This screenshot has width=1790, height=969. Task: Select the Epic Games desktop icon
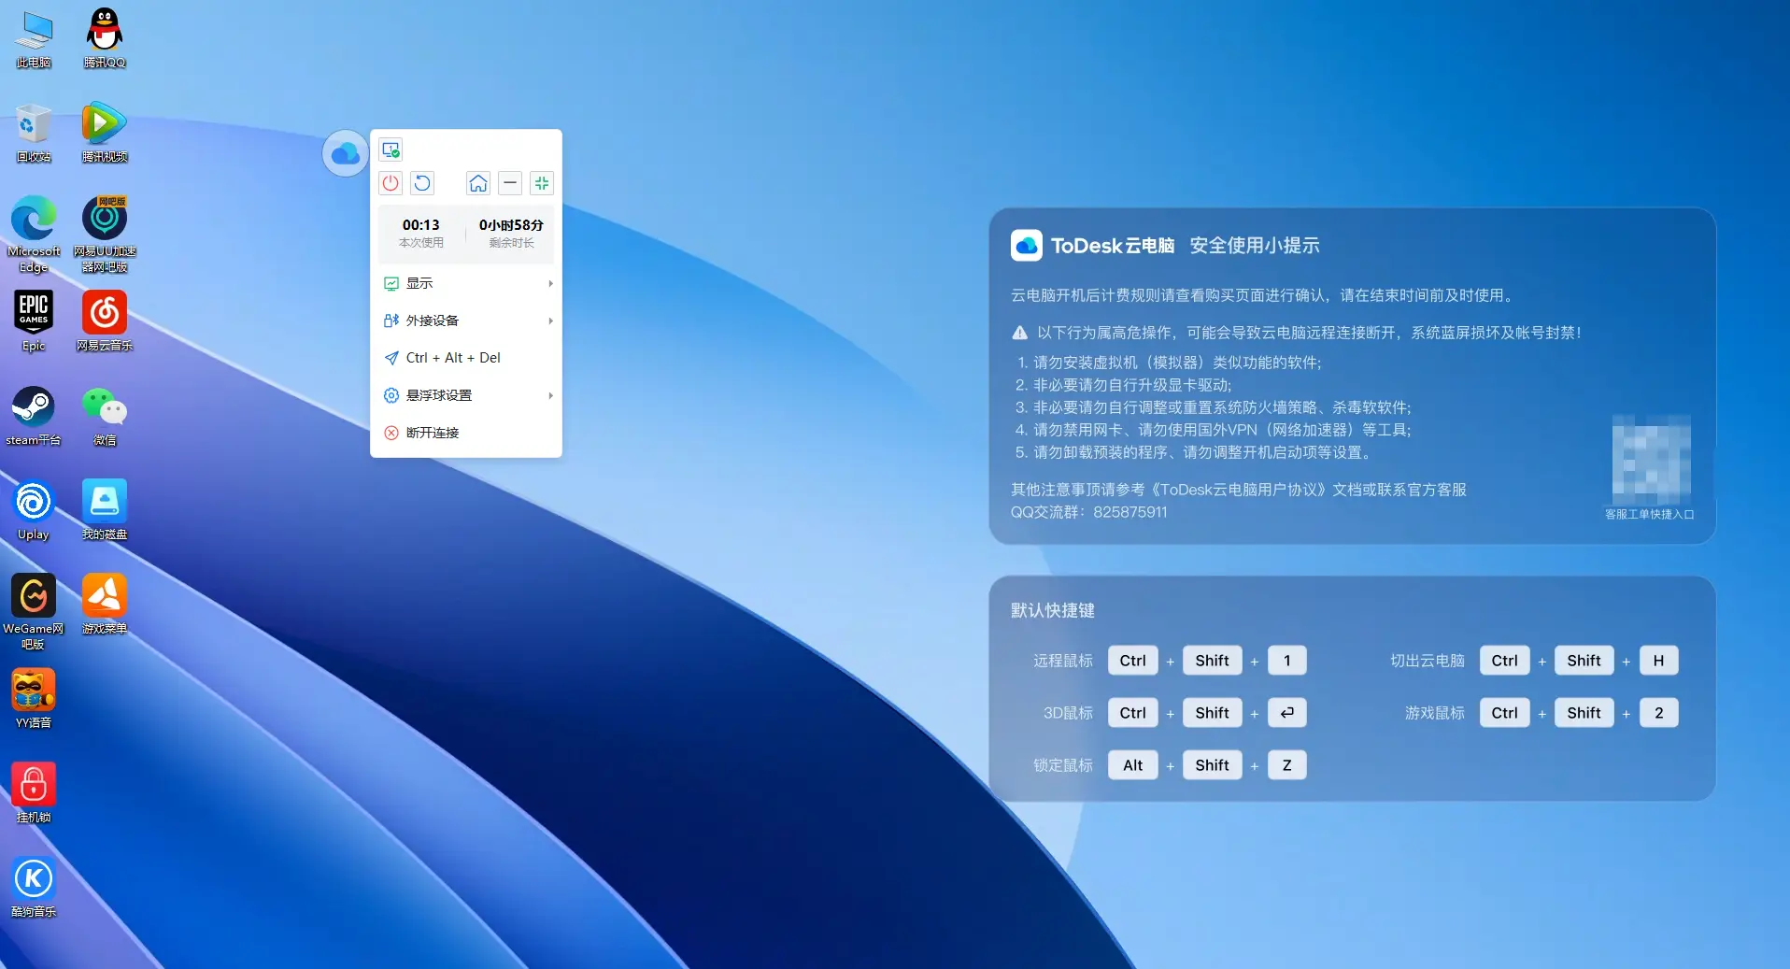tap(34, 321)
